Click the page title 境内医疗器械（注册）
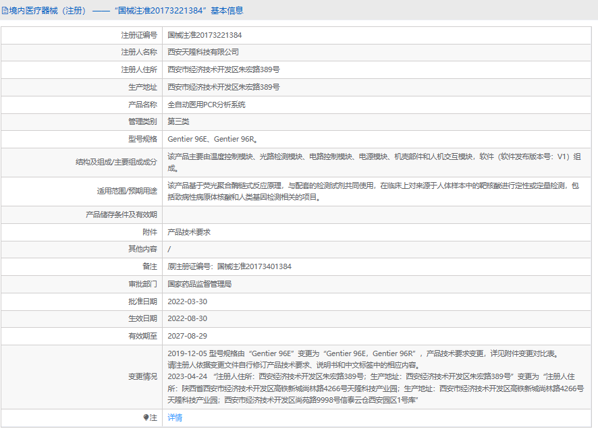The width and height of the screenshot is (598, 431). coord(48,11)
